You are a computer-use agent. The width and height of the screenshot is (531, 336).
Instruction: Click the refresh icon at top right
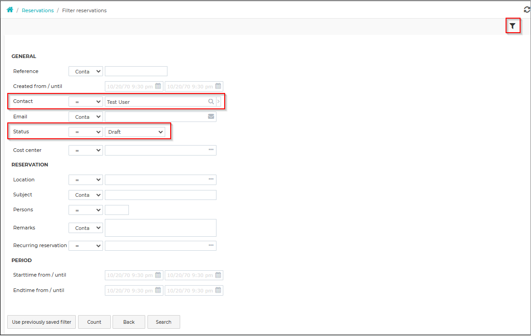click(527, 10)
